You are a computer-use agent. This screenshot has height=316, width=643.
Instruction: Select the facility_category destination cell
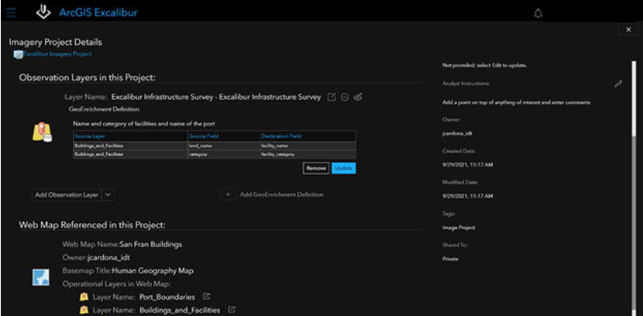pyautogui.click(x=308, y=155)
